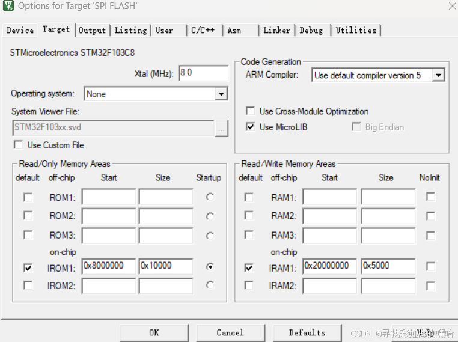This screenshot has width=458, height=342.
Task: Select the ROM1 Startup radio button
Action: [210, 197]
